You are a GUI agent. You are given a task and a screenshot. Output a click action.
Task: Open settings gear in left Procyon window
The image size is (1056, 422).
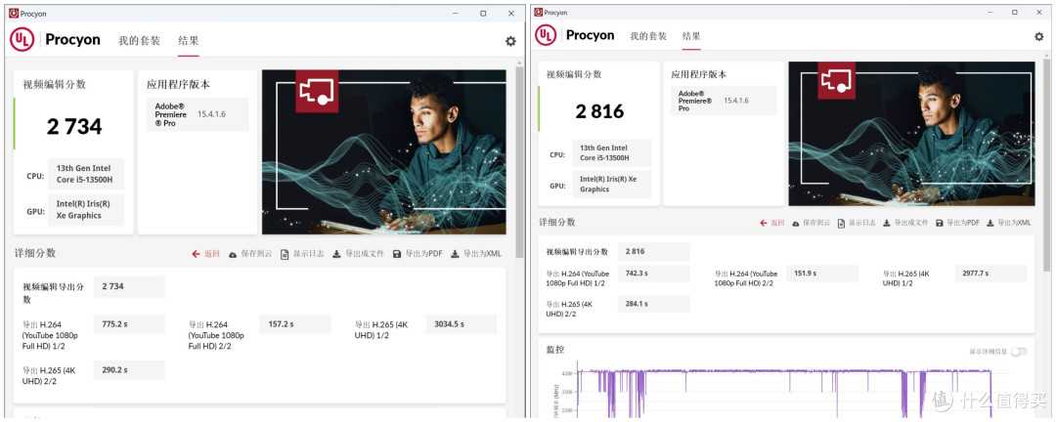[x=510, y=41]
